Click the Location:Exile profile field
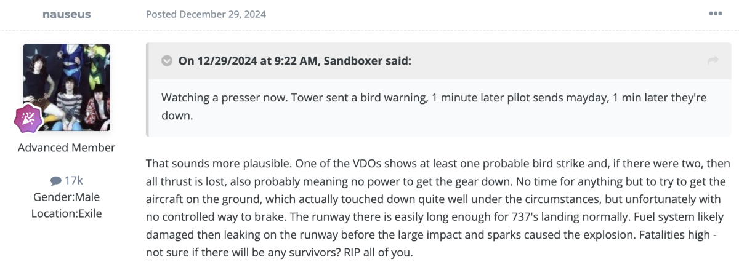Viewport: 739px width, 270px height. click(67, 214)
